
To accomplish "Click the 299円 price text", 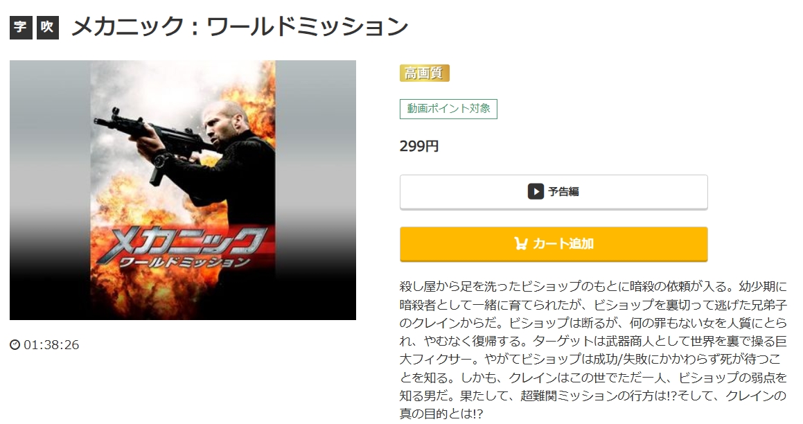I will [419, 146].
